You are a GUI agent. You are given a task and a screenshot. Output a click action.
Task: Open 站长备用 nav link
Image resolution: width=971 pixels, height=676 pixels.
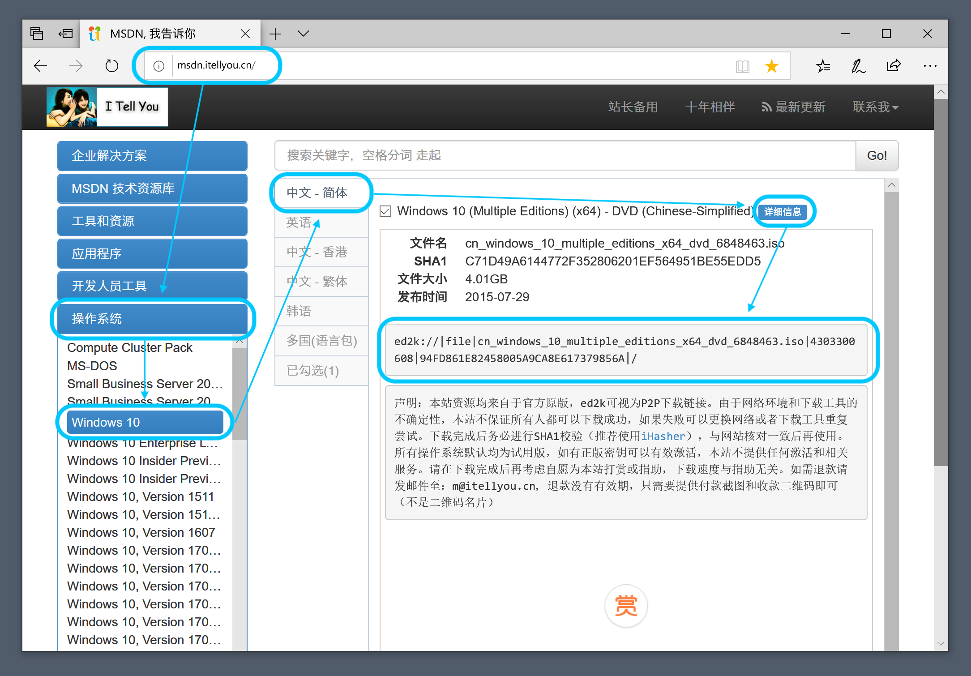[x=633, y=107]
